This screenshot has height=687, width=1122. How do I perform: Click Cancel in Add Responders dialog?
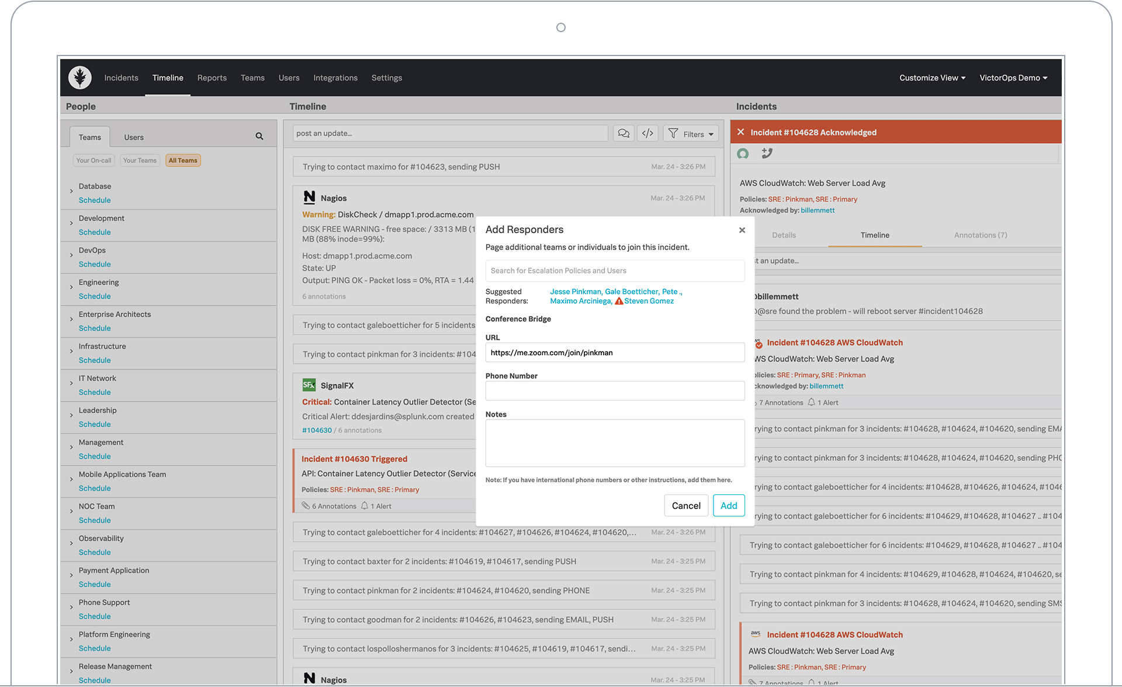coord(686,506)
